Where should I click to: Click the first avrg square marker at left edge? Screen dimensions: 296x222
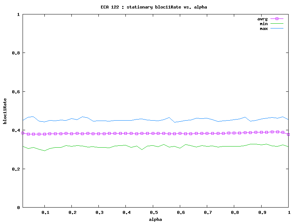(23, 133)
